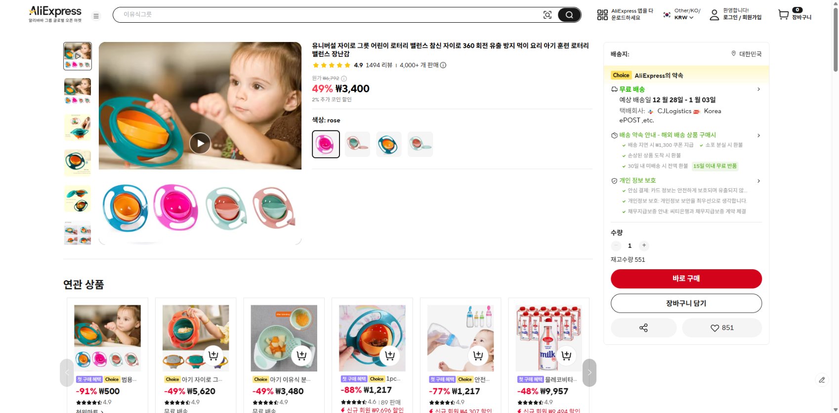
Task: Click the QR code app download icon
Action: point(602,15)
